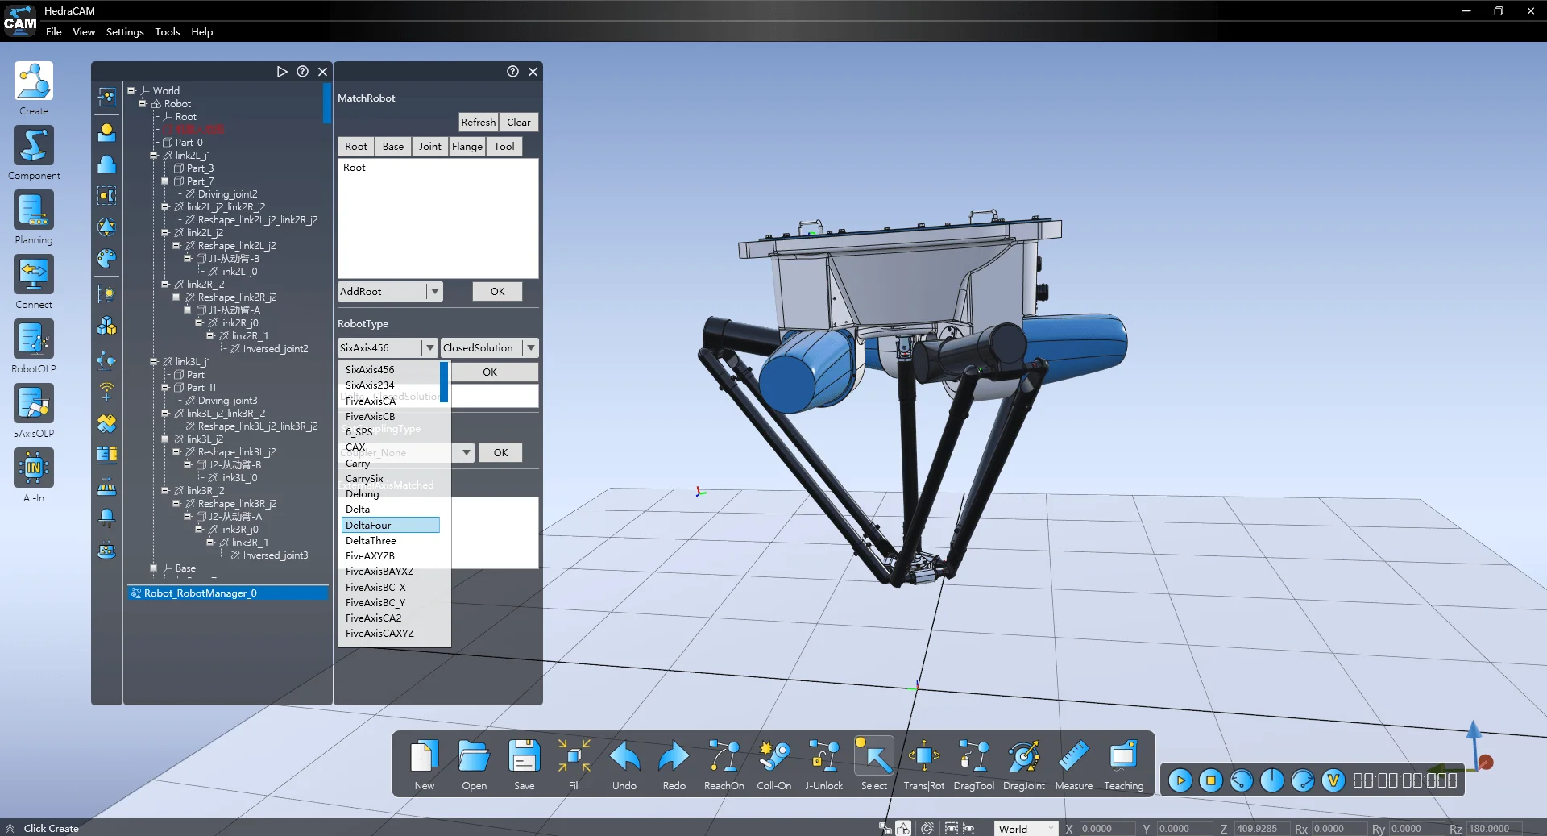Stop the simulation playback

(1211, 780)
